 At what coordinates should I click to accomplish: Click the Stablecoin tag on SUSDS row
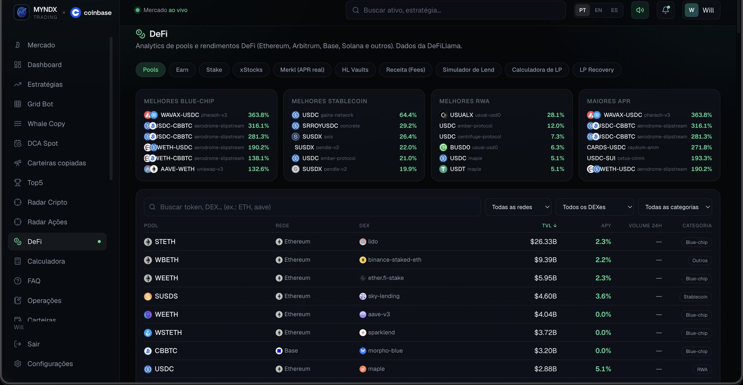coord(695,297)
